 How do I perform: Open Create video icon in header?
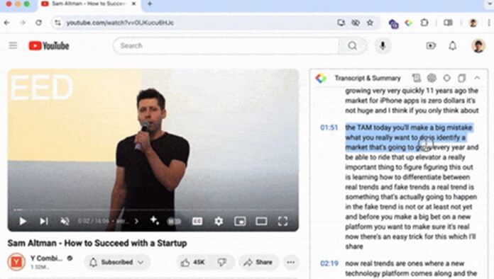pos(431,45)
